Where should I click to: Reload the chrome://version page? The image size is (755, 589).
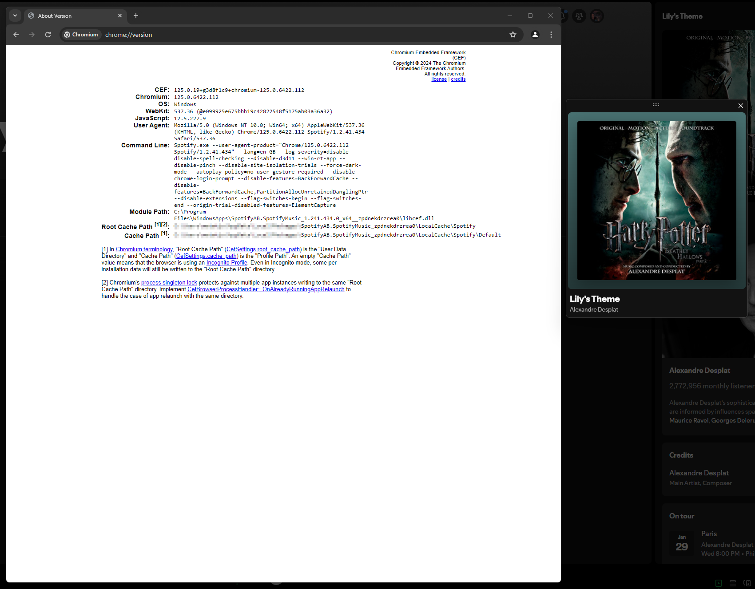pos(48,35)
